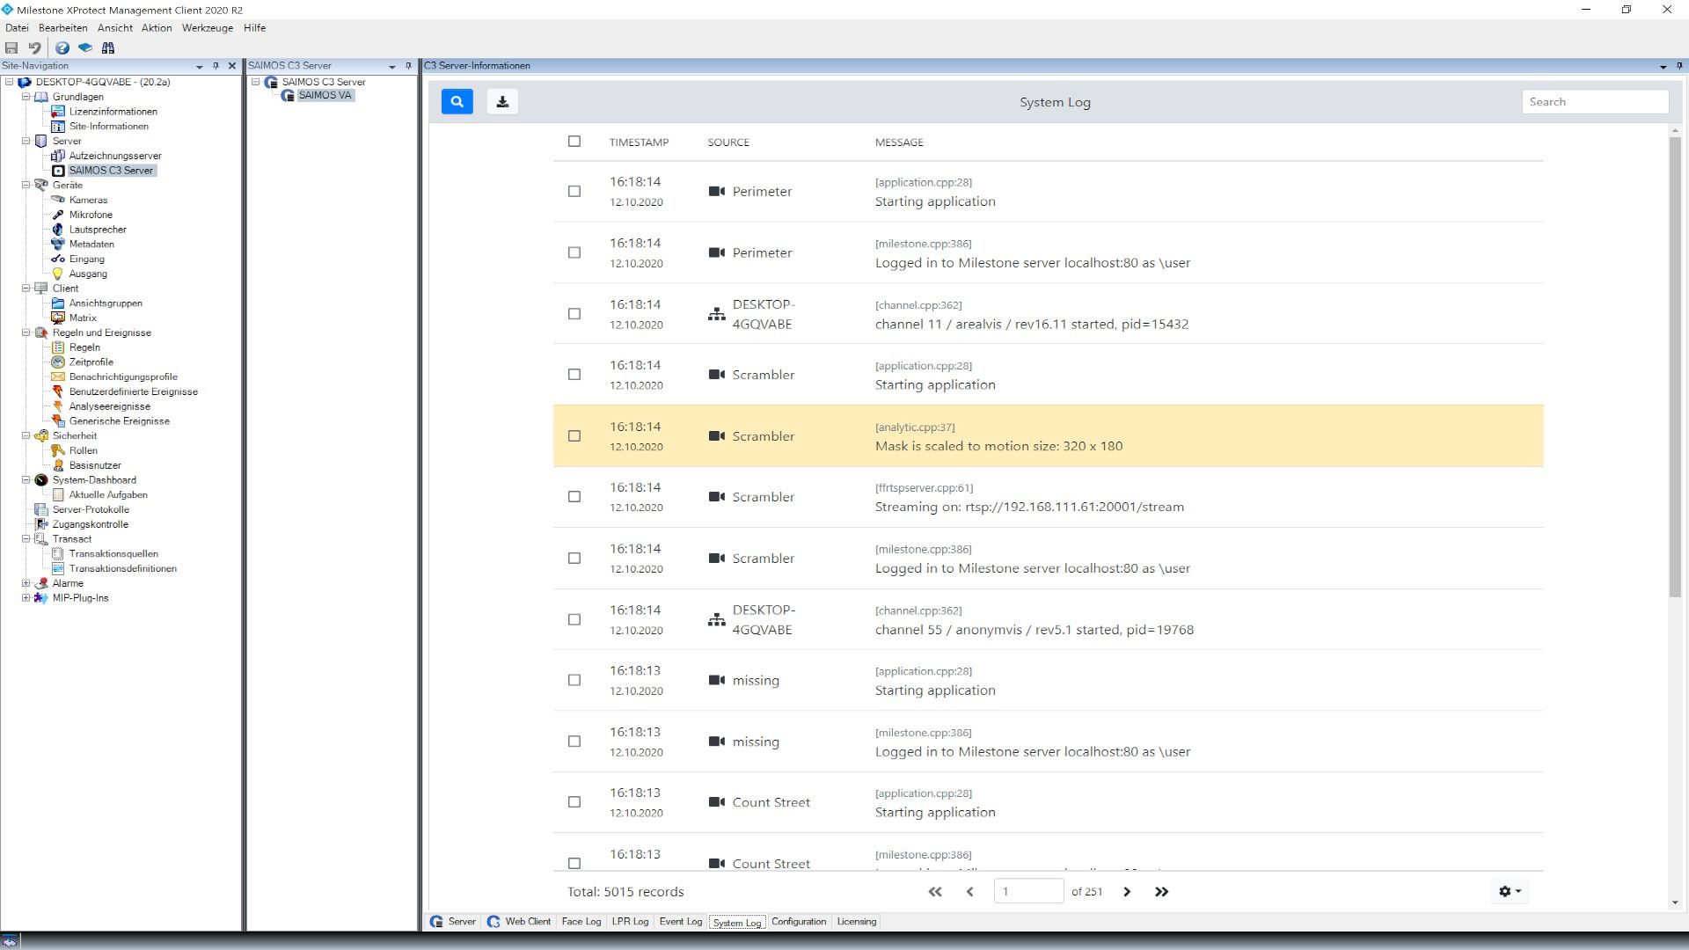1689x950 pixels.
Task: Select Server-Protokolle in the navigation tree
Action: [x=91, y=509]
